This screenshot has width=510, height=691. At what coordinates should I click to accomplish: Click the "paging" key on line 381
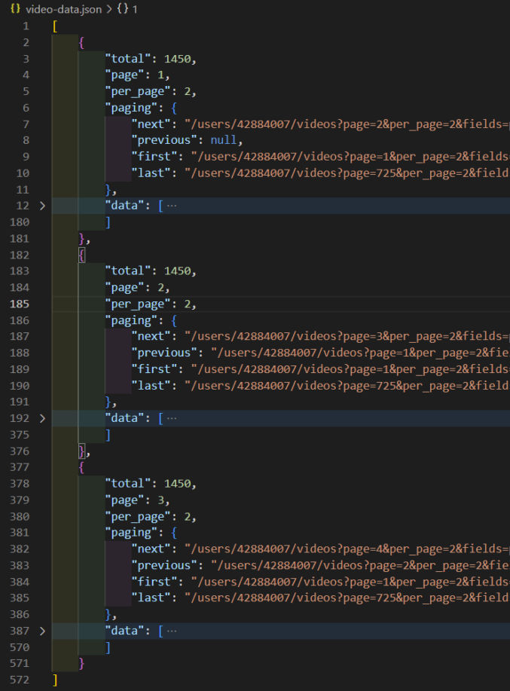pos(131,534)
